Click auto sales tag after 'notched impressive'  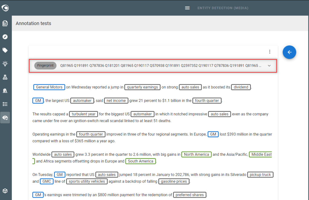tap(220, 114)
